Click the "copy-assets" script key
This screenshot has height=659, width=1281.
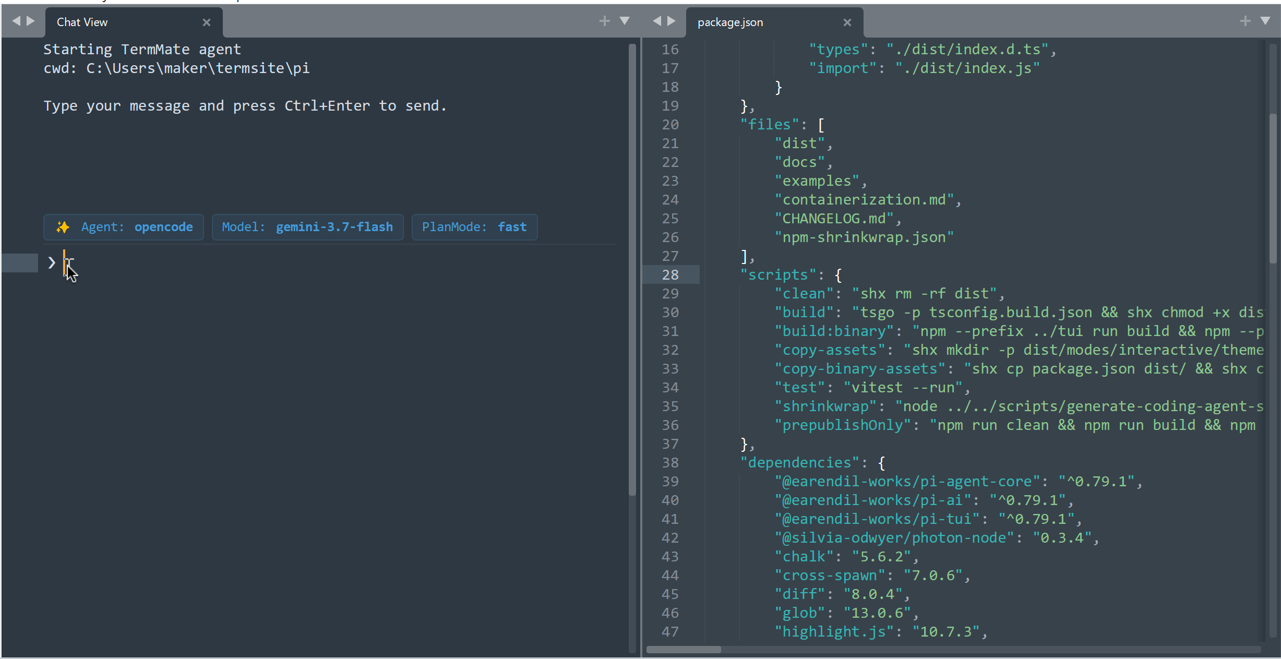(830, 350)
